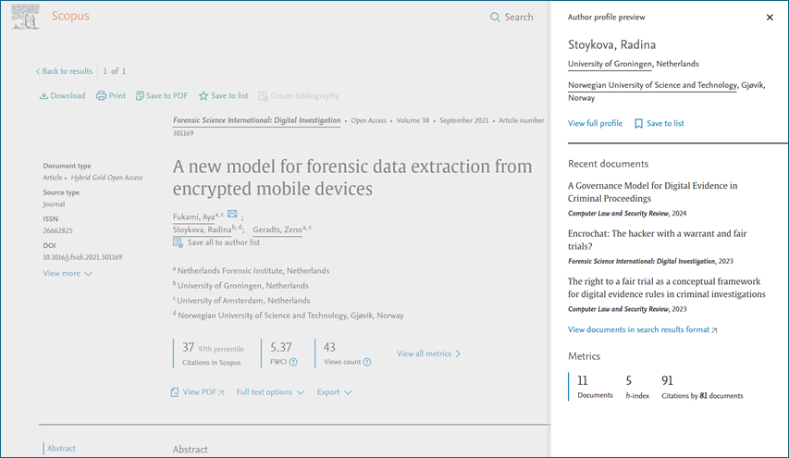Click the email envelope icon beside Fukami, Aya
Image resolution: width=789 pixels, height=458 pixels.
(232, 215)
